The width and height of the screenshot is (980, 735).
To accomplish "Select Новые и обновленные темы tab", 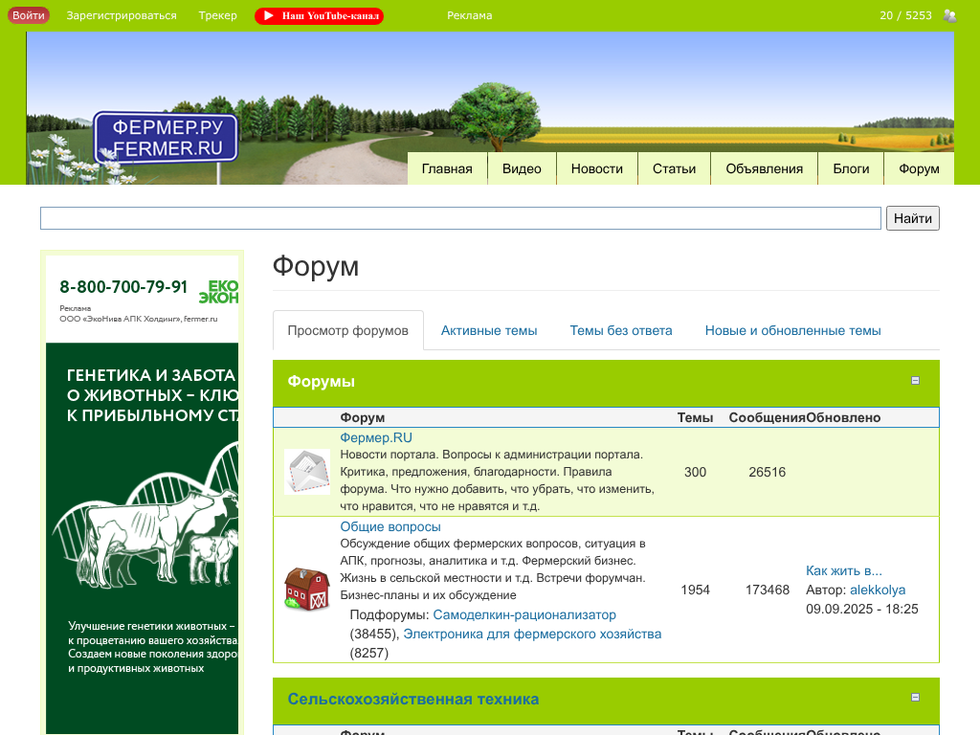I will [792, 330].
